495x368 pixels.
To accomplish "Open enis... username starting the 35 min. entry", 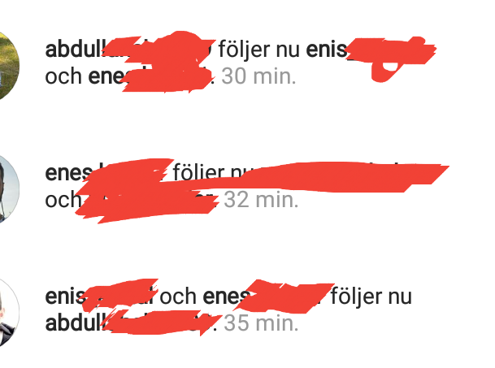I will (101, 297).
